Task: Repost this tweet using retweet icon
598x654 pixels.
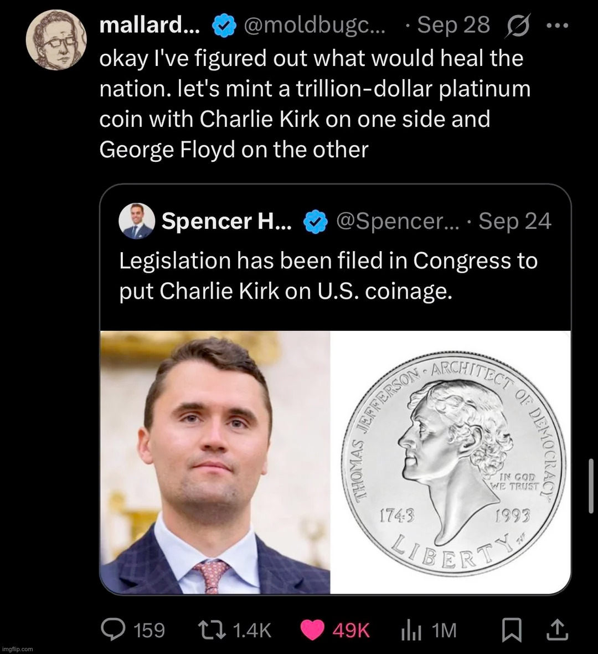Action: coord(212,630)
